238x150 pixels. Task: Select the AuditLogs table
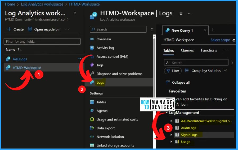pos(188,128)
